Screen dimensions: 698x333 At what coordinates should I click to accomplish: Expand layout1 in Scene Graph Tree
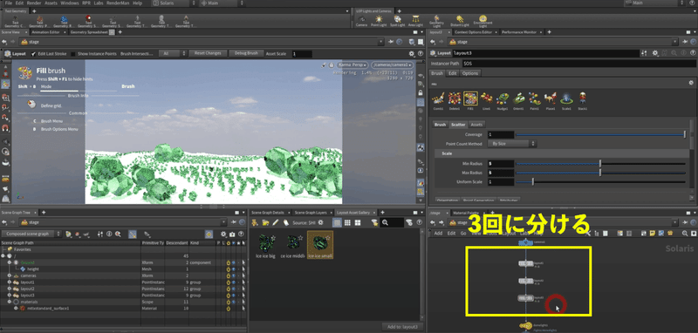[x=9, y=282]
